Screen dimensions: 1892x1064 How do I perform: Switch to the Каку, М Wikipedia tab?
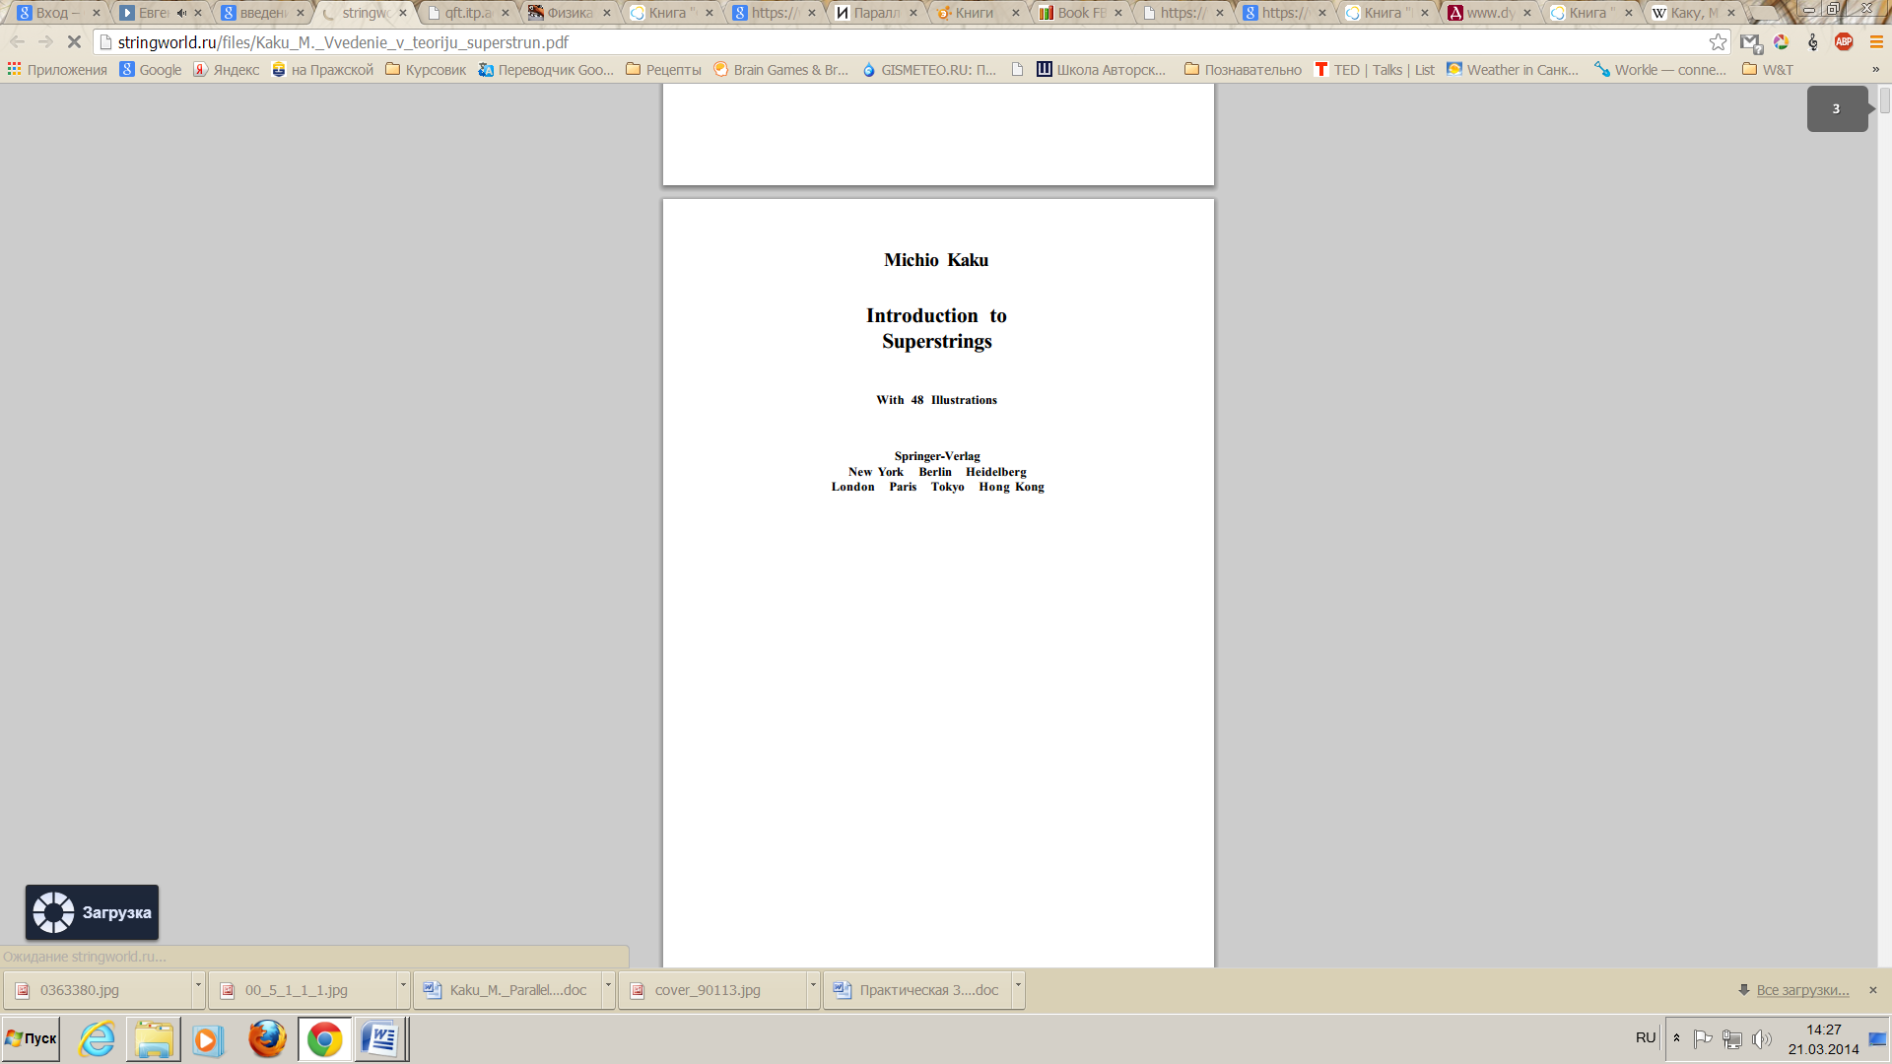pos(1693,13)
